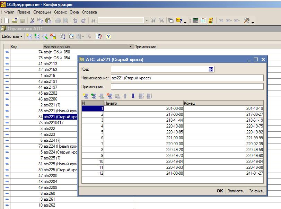The height and width of the screenshot is (209, 281).
Task: Click the search text box in the toolbar
Action: (x=121, y=20)
